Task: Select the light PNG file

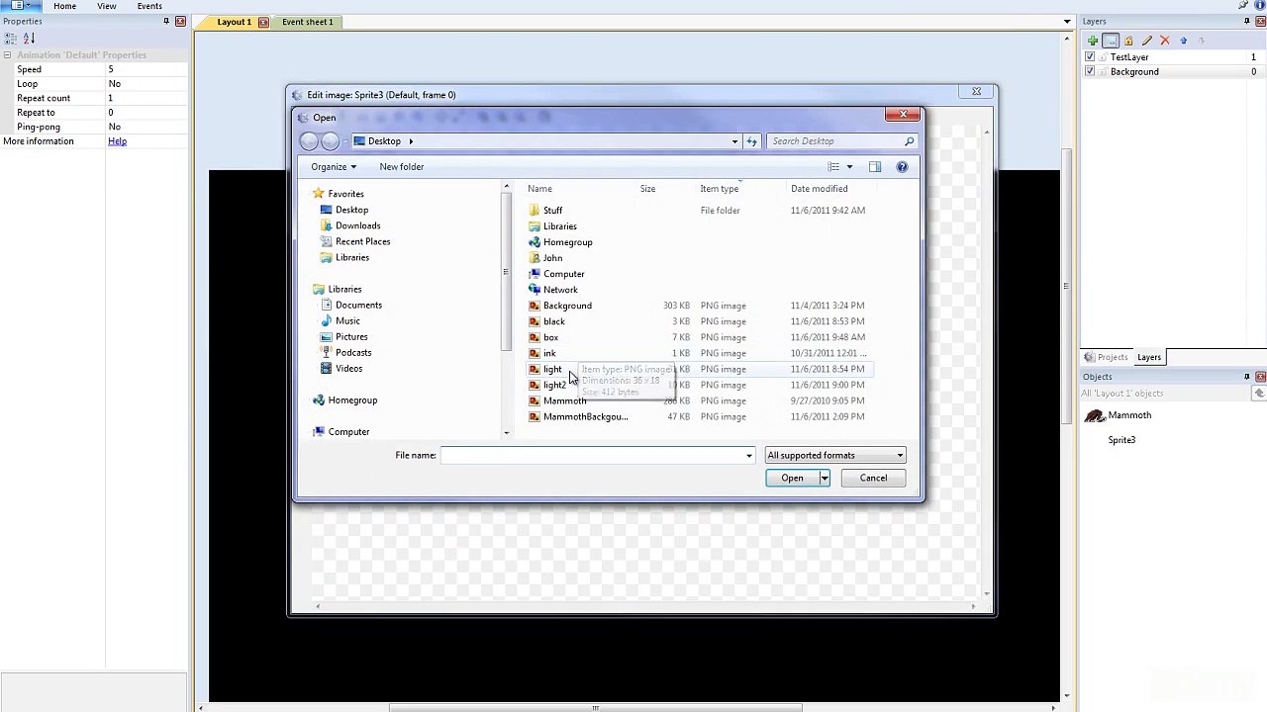Action: click(552, 369)
